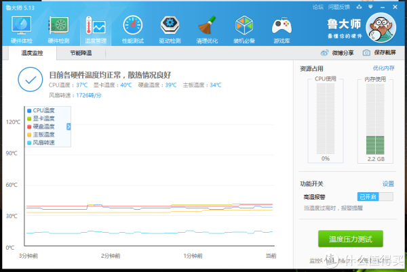Screen dimensions: 407x272
Task: Toggle 显卡温度 legend green swatch
Action: click(x=29, y=118)
